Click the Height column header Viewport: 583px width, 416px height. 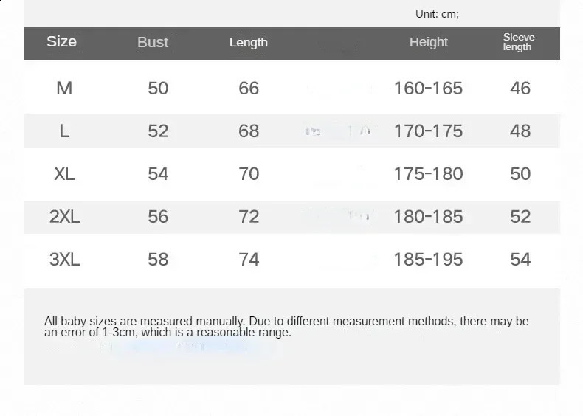point(429,42)
